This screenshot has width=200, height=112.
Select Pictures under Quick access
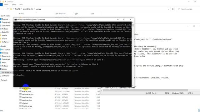[5, 29]
